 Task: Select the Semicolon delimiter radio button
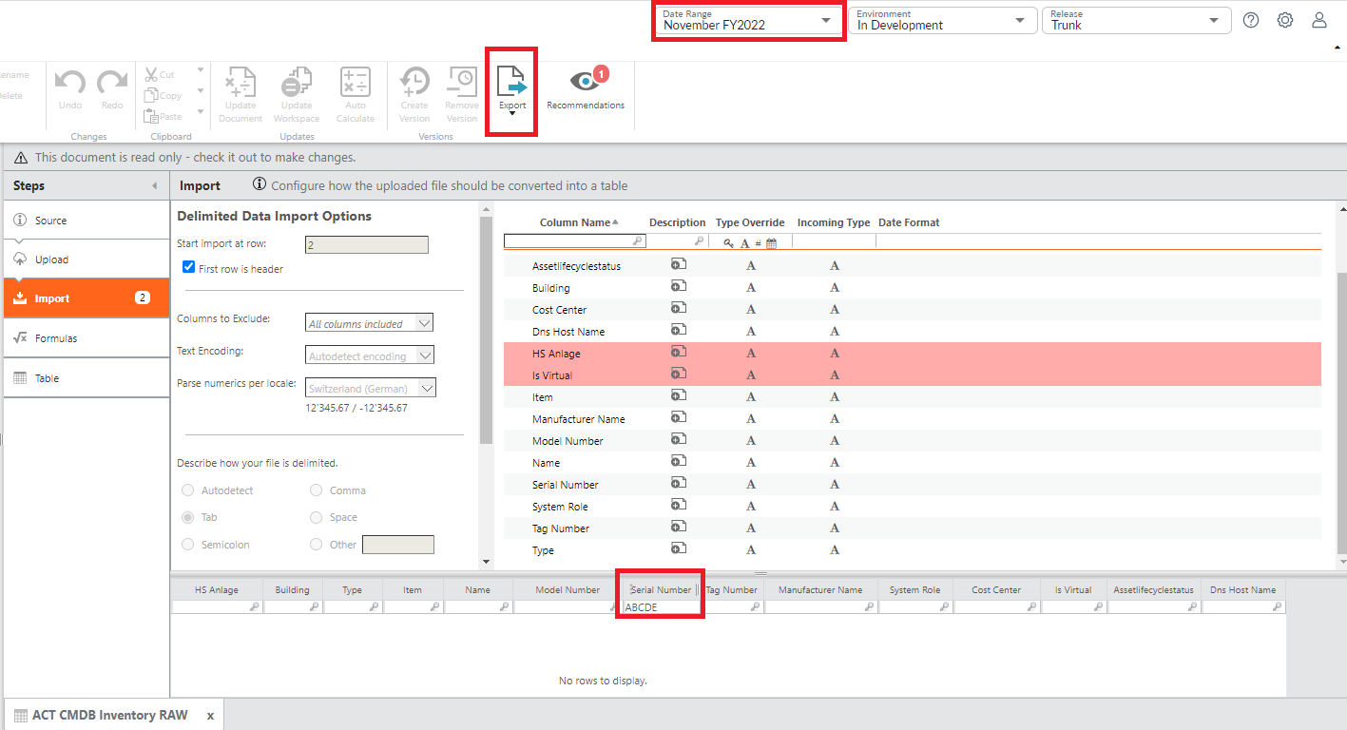188,545
